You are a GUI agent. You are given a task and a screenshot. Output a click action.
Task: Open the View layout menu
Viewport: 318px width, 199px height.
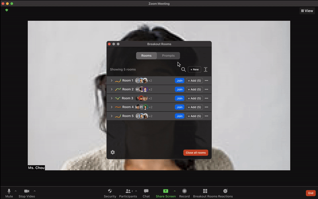[x=307, y=11]
